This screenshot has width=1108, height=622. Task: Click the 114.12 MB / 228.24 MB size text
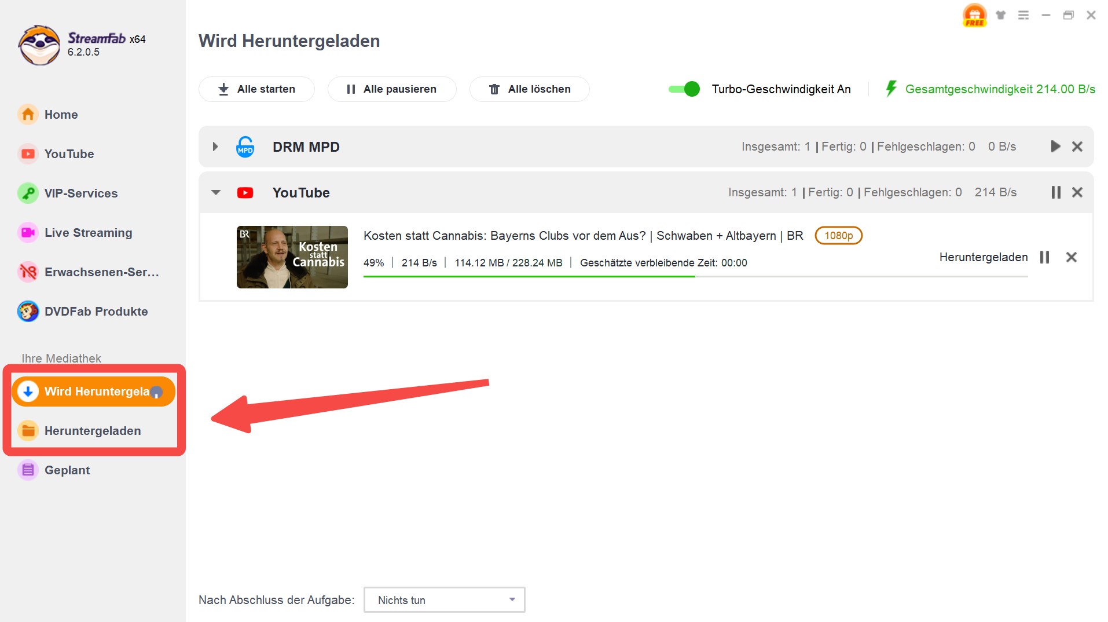coord(508,263)
